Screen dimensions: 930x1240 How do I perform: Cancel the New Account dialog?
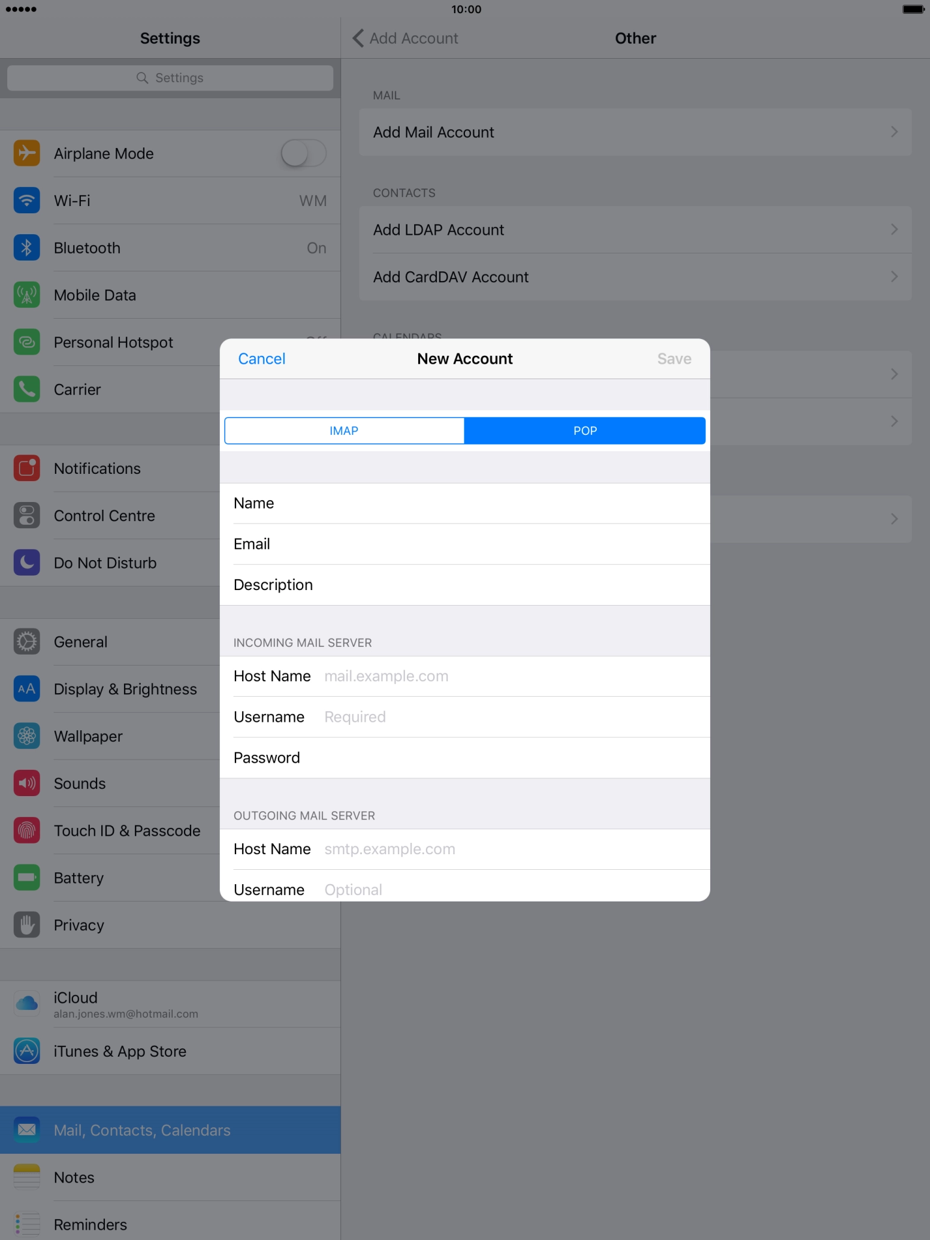pos(262,359)
